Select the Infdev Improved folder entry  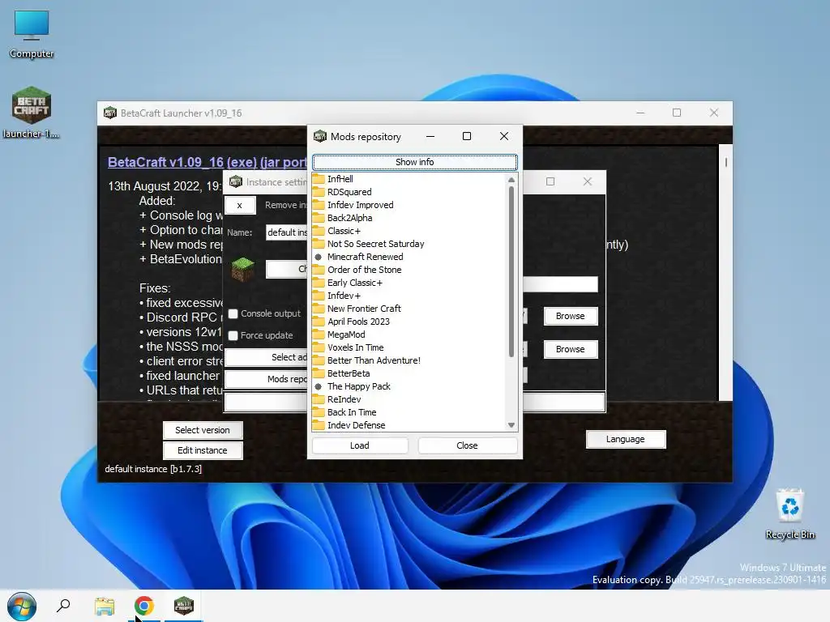353,205
